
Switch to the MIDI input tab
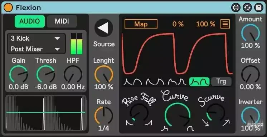pos(62,21)
